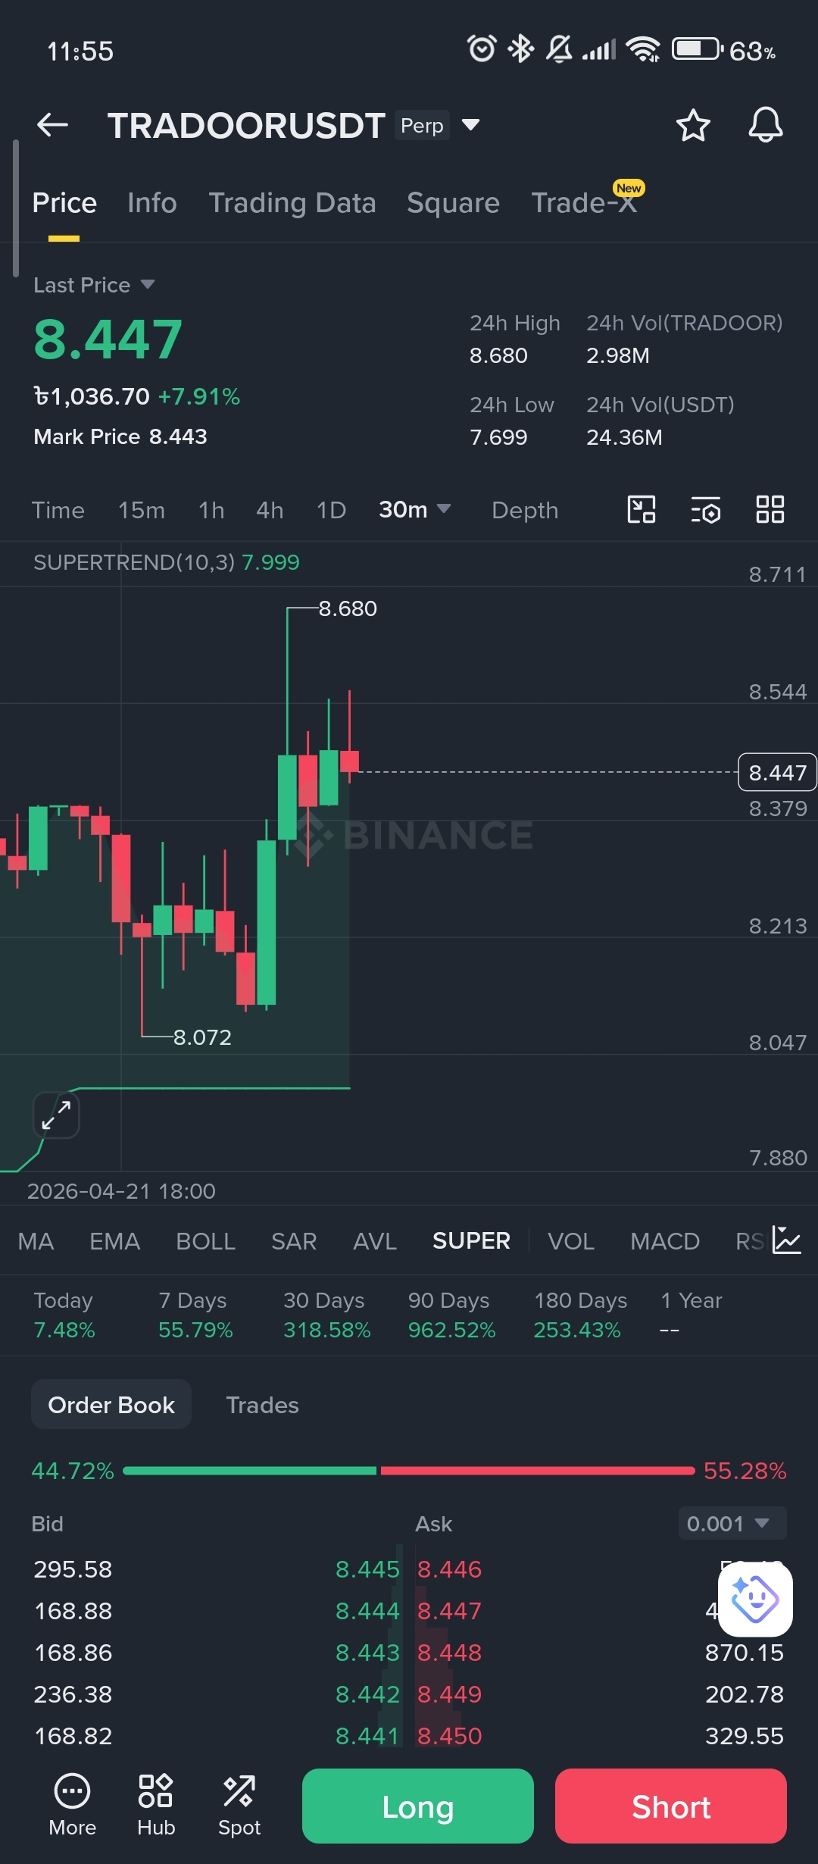Open chart settings icon

(706, 510)
